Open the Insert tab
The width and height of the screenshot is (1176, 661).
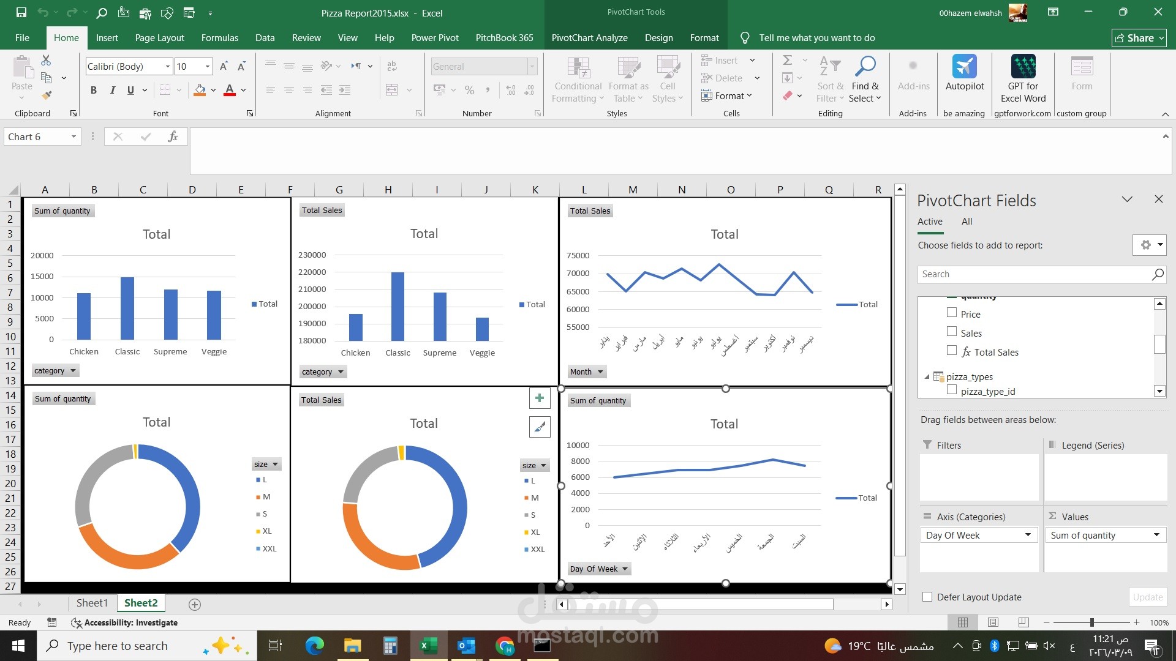(x=107, y=38)
